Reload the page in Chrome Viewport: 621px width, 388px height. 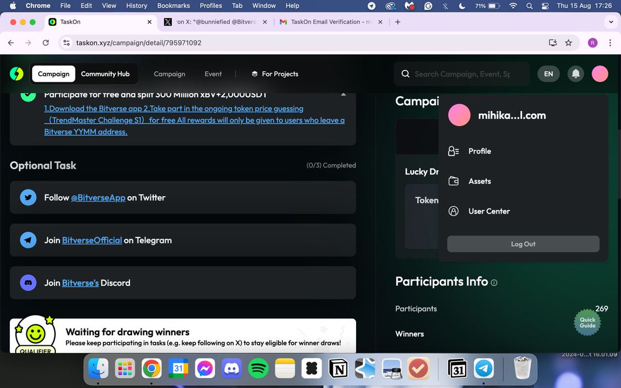click(46, 43)
